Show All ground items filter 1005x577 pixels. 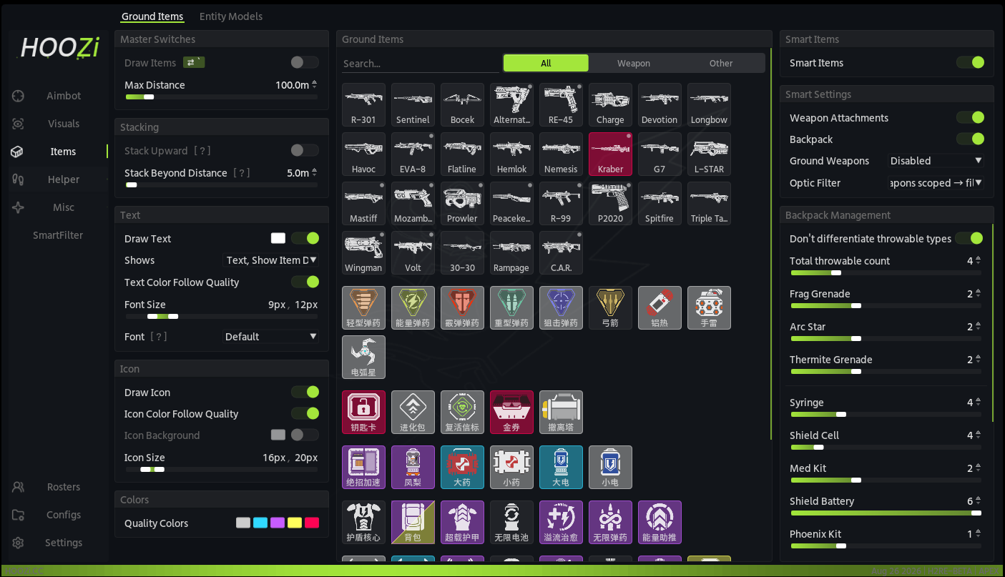546,64
